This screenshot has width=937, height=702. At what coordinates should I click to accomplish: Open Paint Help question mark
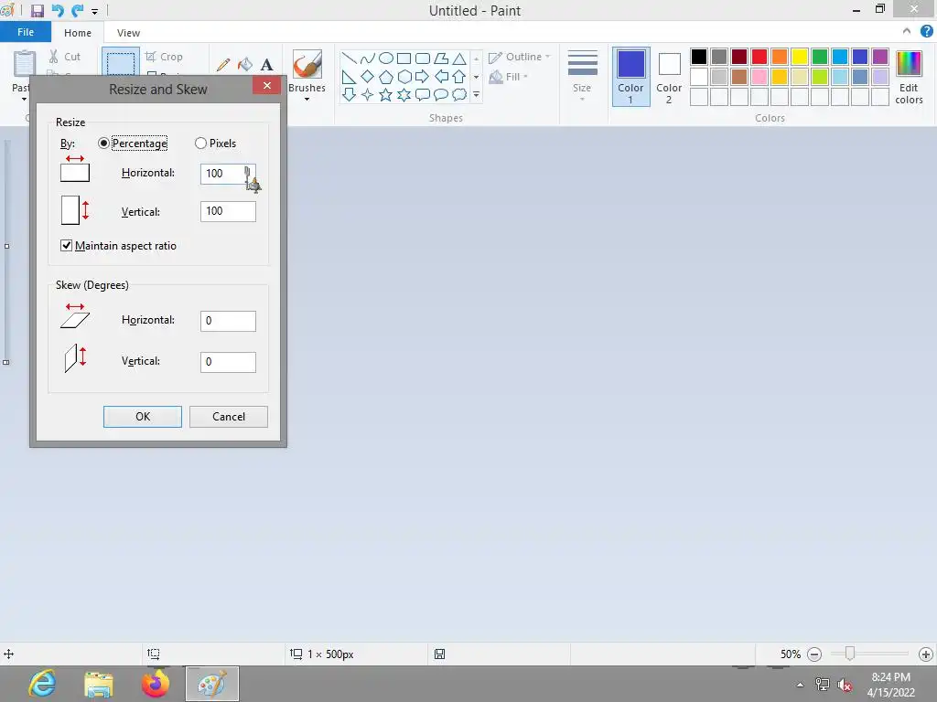926,31
